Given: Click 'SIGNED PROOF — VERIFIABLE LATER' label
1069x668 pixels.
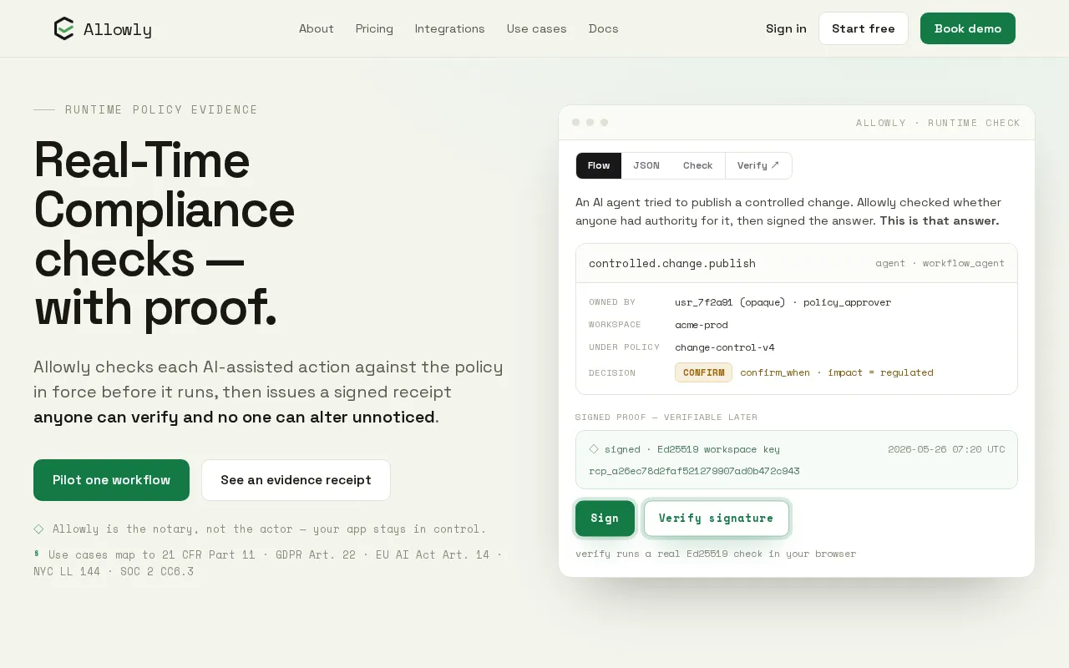Looking at the screenshot, I should [666, 417].
